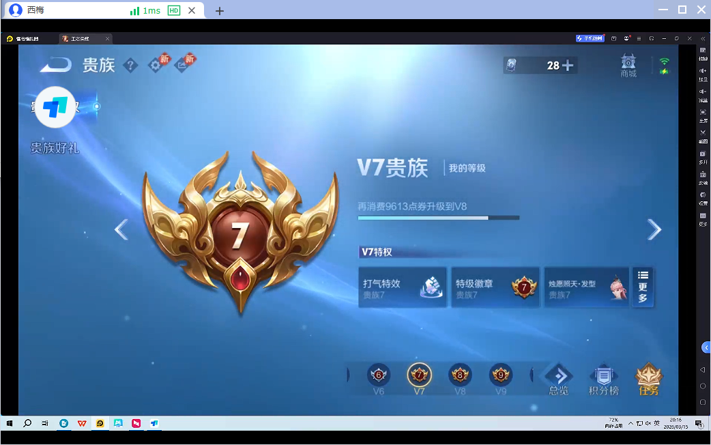Expand 更多 to see more V7 privileges
The height and width of the screenshot is (445, 711).
tap(642, 287)
